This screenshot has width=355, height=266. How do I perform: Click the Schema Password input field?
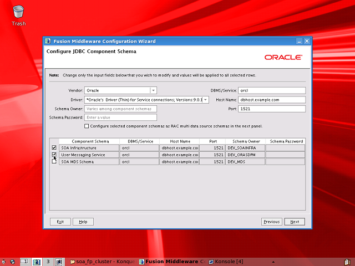[120, 117]
